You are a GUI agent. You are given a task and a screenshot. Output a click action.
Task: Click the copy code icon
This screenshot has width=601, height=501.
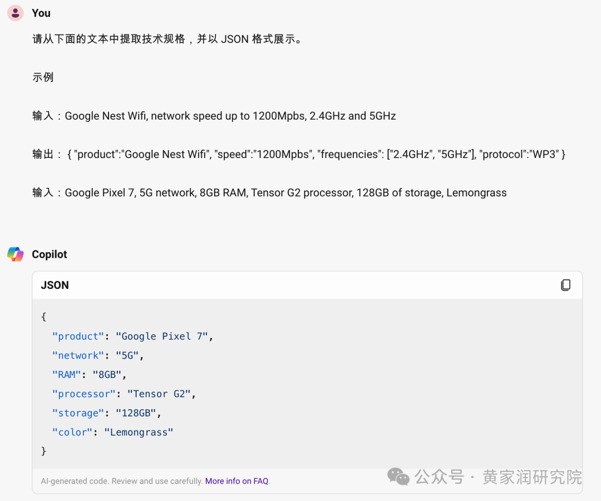point(565,285)
